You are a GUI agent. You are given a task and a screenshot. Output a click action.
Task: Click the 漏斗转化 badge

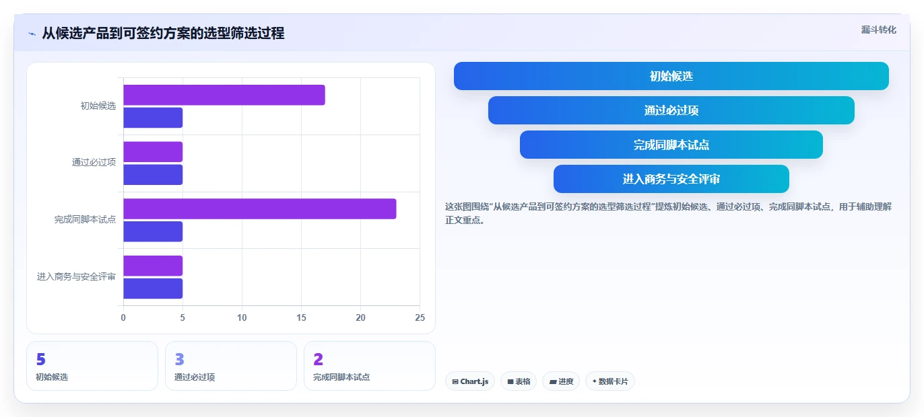[878, 30]
